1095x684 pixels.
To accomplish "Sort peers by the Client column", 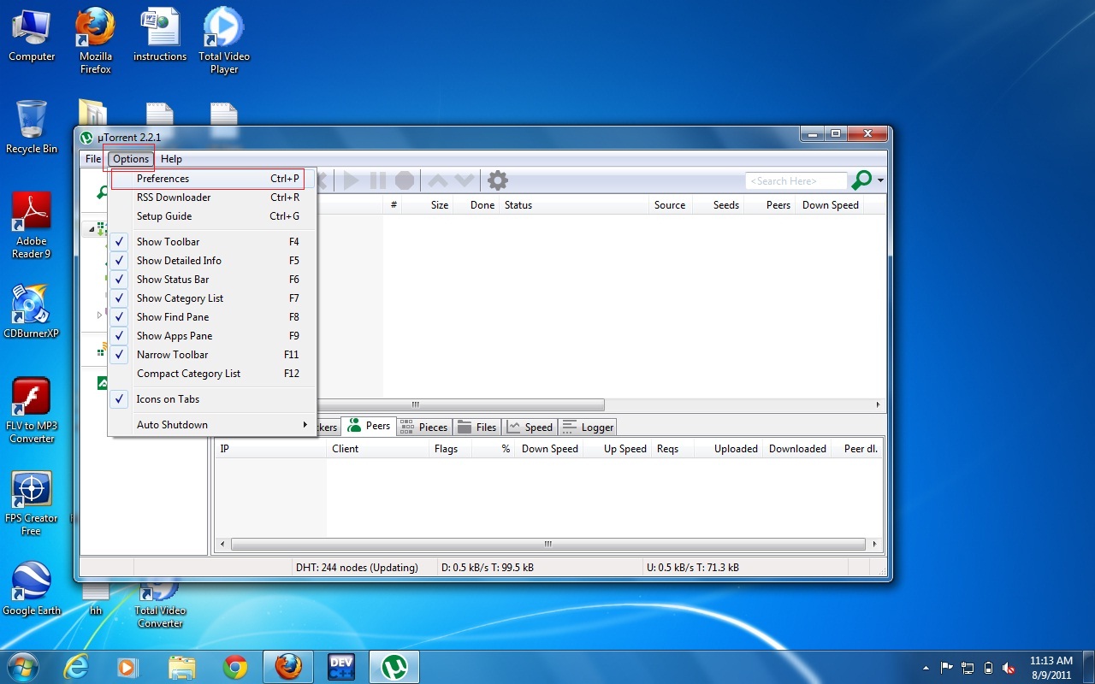I will [x=376, y=449].
